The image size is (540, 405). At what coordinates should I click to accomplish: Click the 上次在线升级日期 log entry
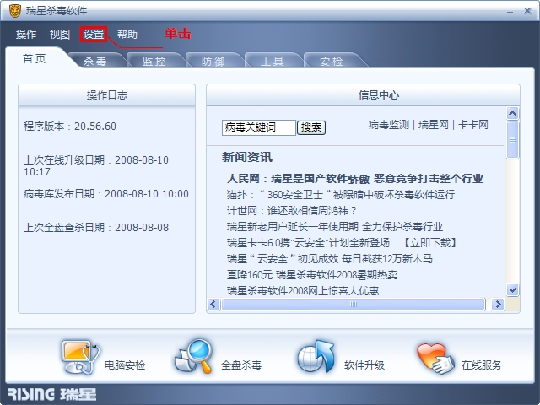(x=96, y=165)
